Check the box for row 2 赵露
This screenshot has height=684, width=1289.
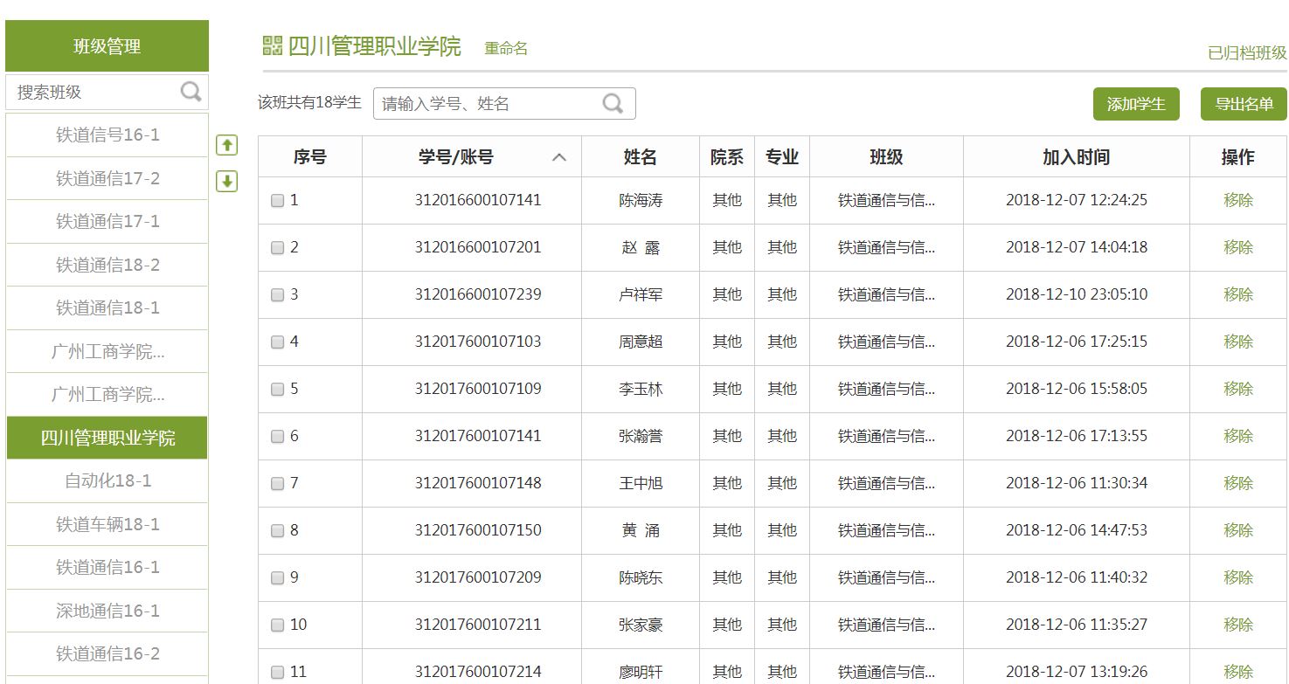click(x=277, y=247)
